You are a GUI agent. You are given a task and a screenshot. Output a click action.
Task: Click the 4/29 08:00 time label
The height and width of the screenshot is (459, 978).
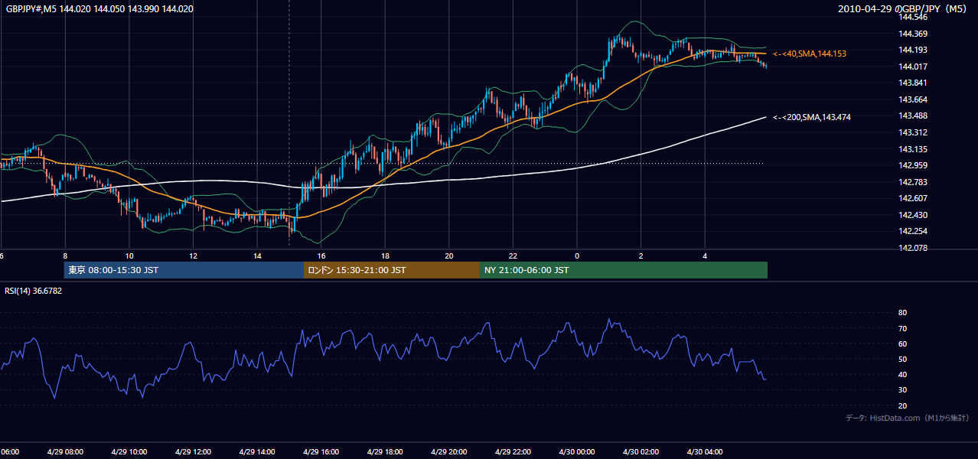[x=65, y=452]
